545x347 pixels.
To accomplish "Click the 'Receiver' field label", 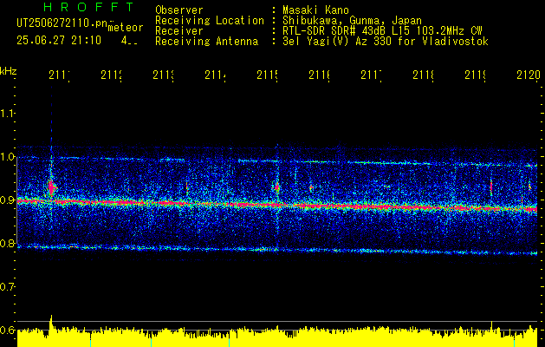I will 179,31.
